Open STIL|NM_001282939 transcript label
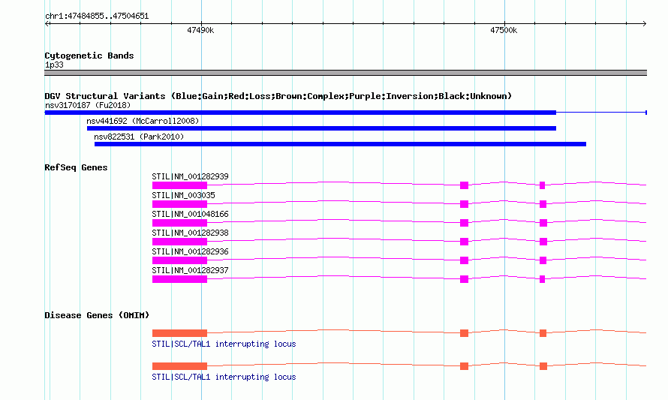The width and height of the screenshot is (668, 400). pyautogui.click(x=190, y=176)
